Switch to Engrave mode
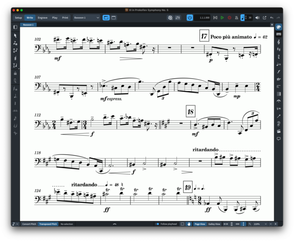This screenshot has width=294, height=241. (x=43, y=18)
